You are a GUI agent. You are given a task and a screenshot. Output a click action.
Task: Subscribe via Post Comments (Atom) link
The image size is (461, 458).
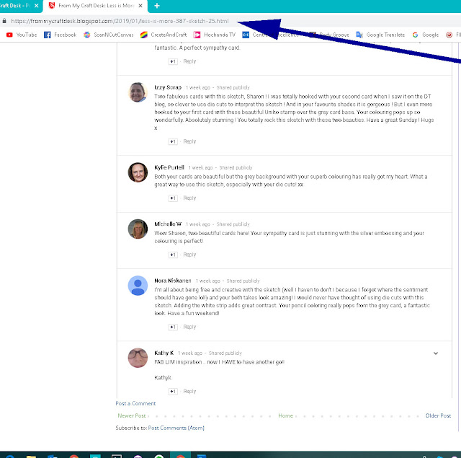(x=176, y=428)
